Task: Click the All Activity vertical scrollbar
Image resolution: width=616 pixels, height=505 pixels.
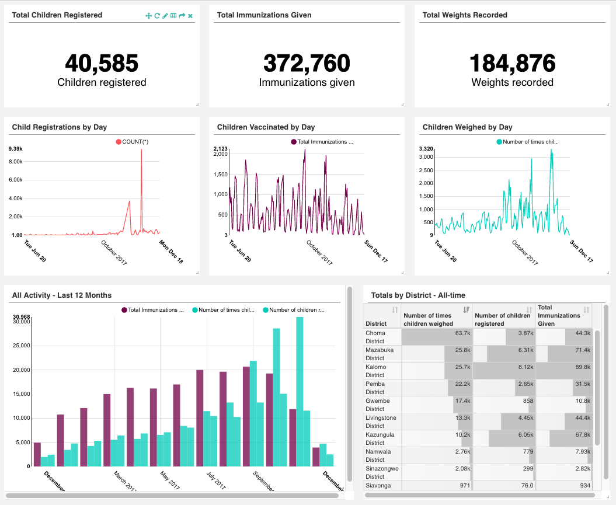Action: click(x=349, y=384)
